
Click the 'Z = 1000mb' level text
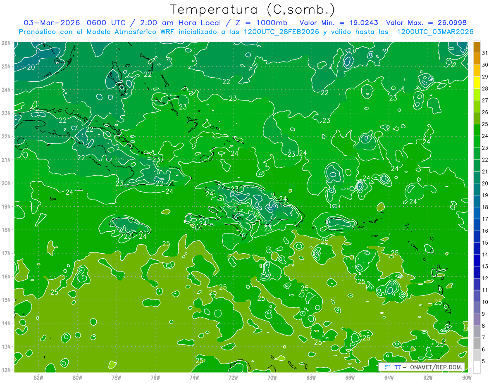coord(261,23)
